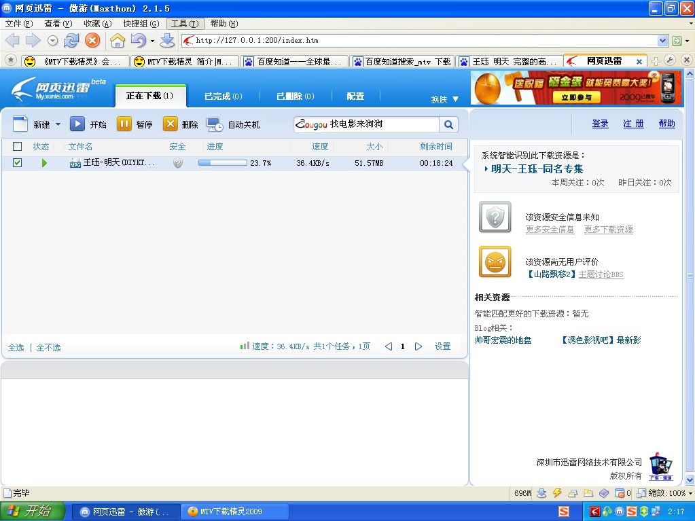The height and width of the screenshot is (521, 695).
Task: Check the 王珏-明天 download task checkbox
Action: tap(17, 163)
